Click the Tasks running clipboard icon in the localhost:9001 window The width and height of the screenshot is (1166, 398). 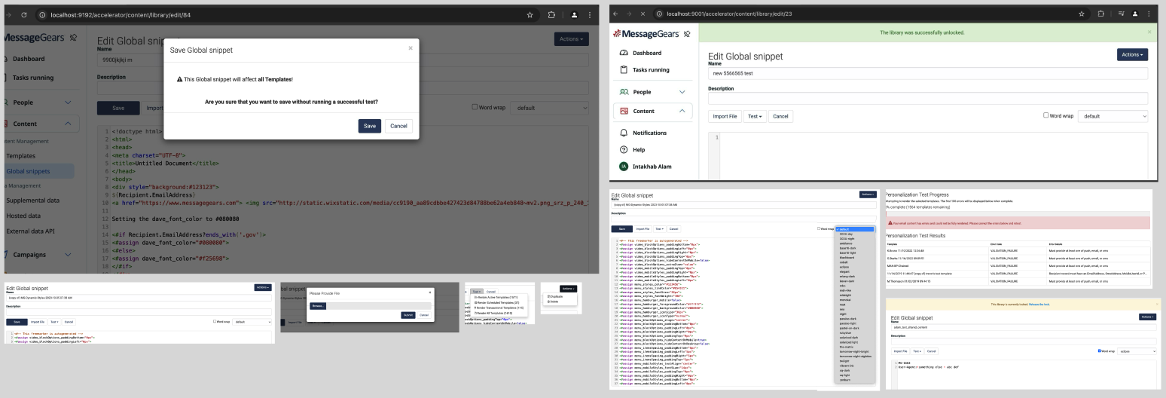pyautogui.click(x=624, y=70)
